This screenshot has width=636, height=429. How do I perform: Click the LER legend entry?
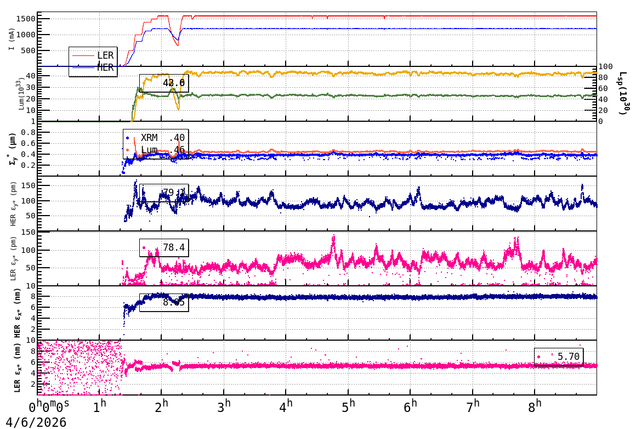(93, 55)
